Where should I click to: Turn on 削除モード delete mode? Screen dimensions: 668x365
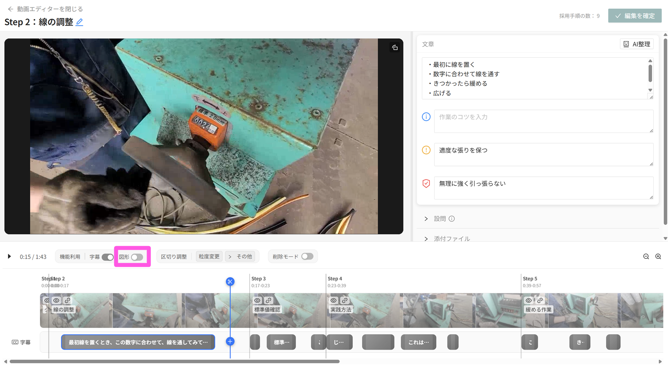[307, 256]
